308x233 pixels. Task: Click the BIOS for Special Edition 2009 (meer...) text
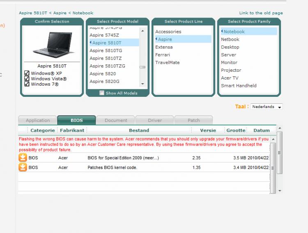(x=123, y=158)
